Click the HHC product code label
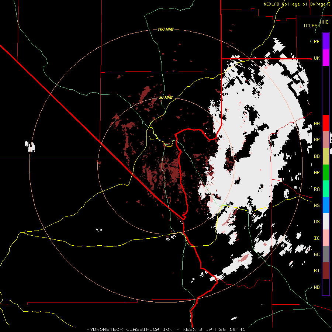332x332 pixels. [x=324, y=22]
